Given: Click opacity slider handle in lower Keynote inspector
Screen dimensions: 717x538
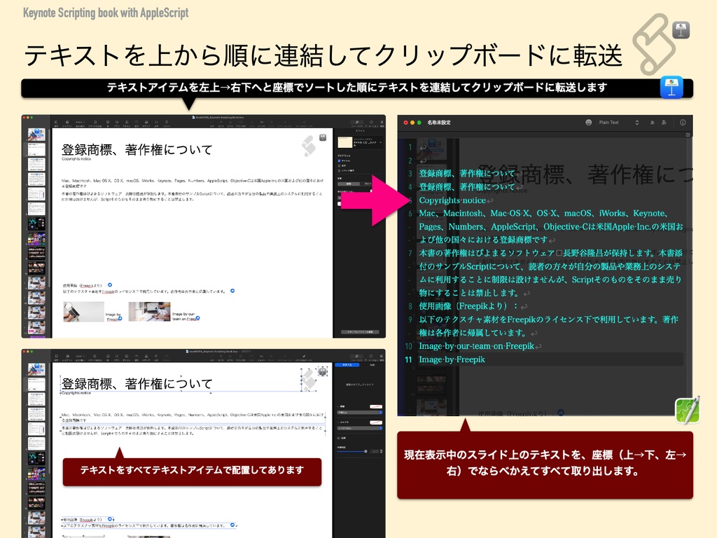Looking at the screenshot, I should tap(366, 452).
